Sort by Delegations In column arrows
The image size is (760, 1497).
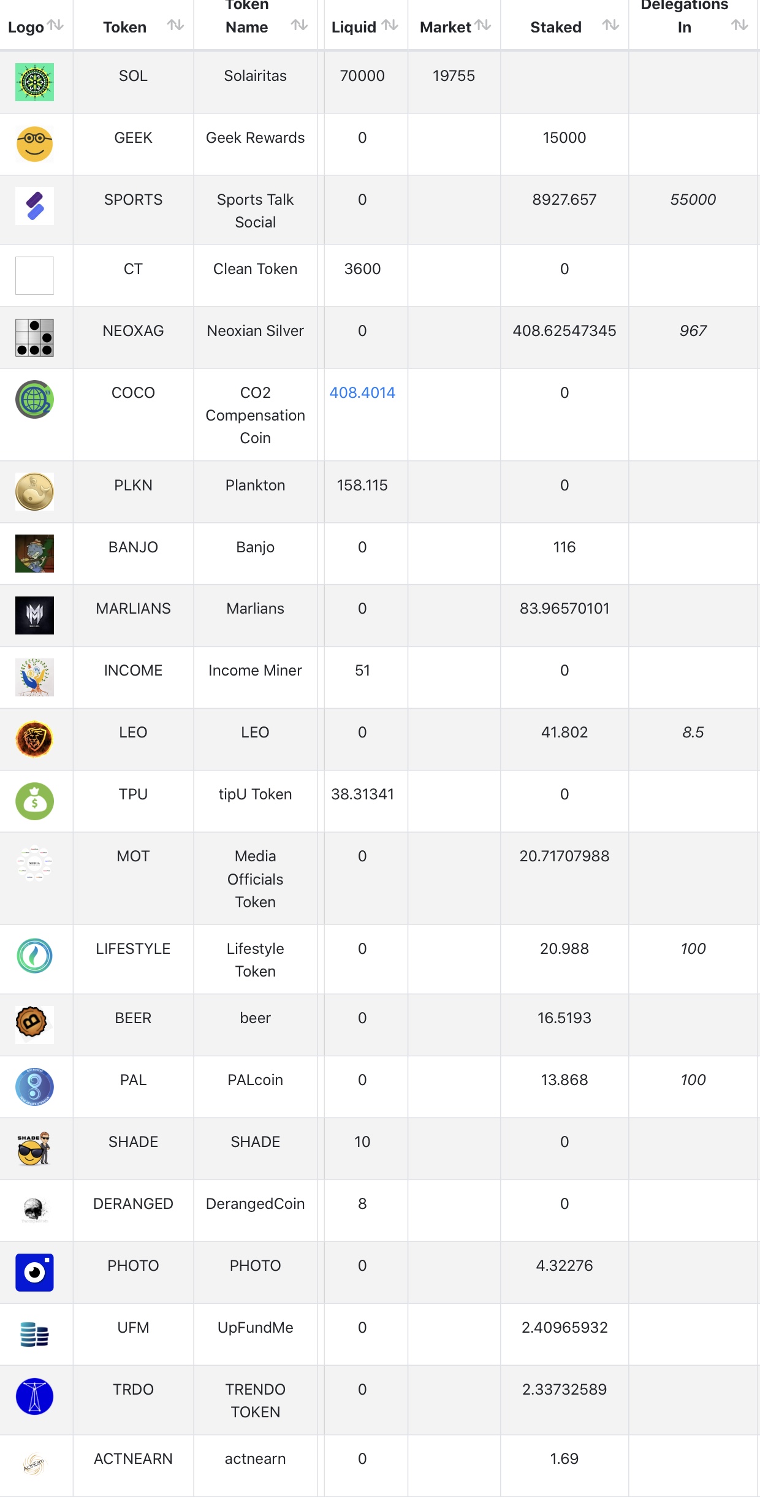click(740, 25)
